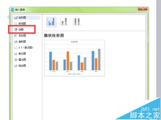Click the pie chart icon beside 饼图
This screenshot has height=120, width=161.
click(x=16, y=29)
